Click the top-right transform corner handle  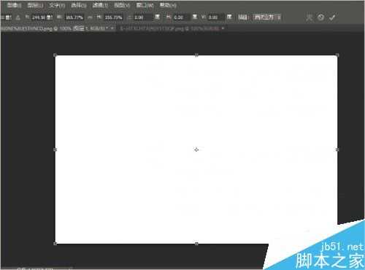pyautogui.click(x=337, y=55)
